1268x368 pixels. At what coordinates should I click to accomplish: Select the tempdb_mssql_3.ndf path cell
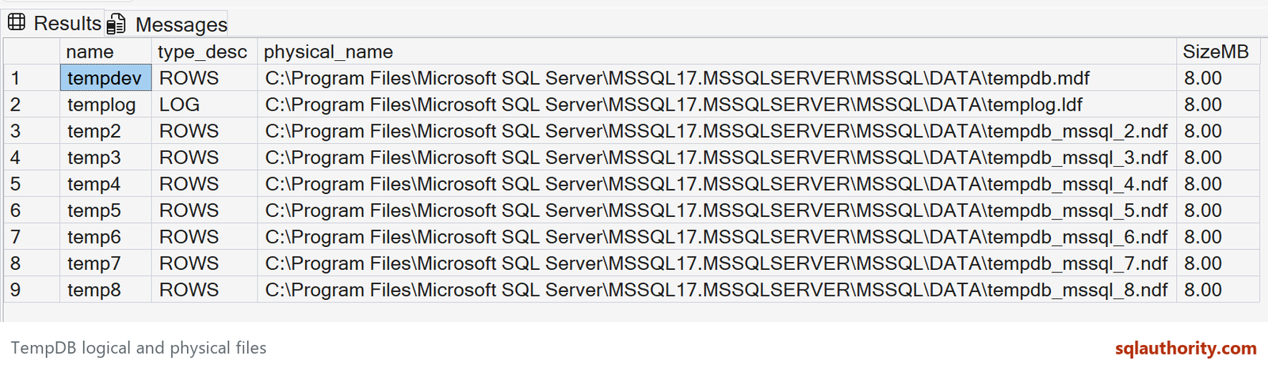(x=716, y=157)
